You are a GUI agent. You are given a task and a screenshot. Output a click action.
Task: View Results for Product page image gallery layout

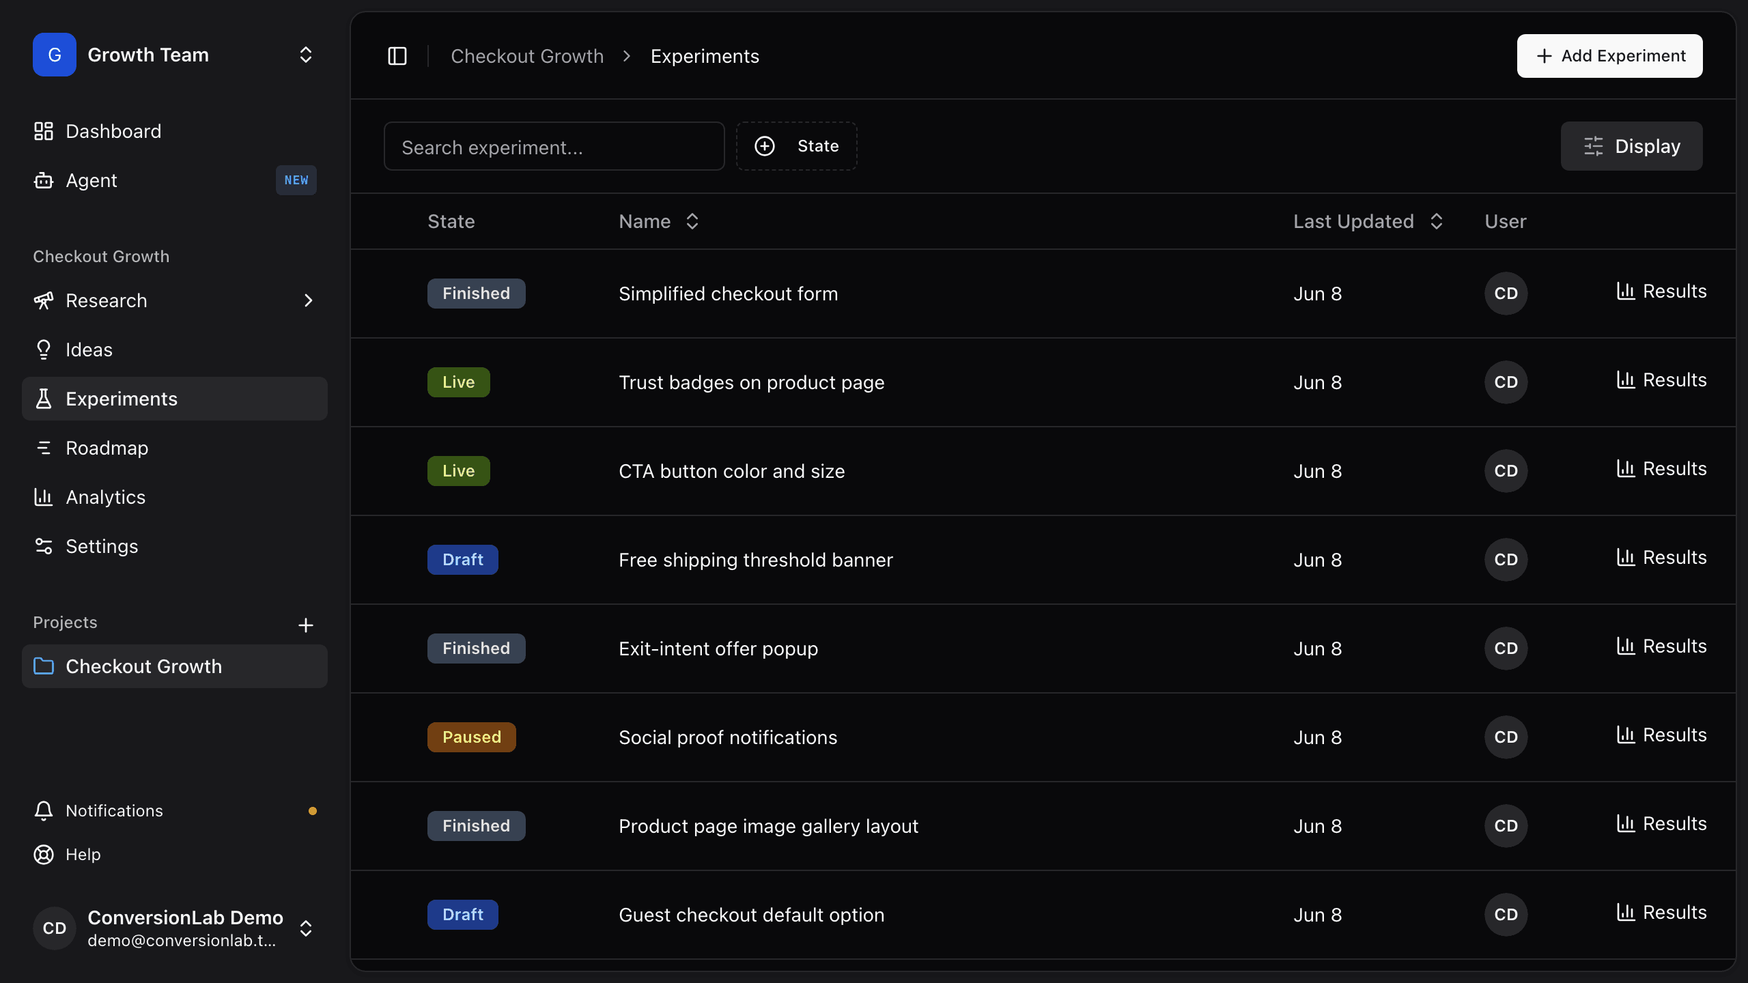tap(1662, 824)
